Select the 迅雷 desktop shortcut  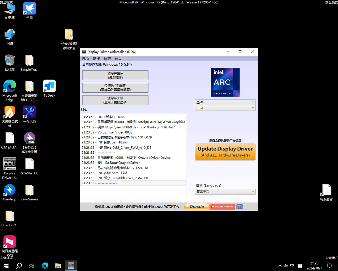pos(29,11)
